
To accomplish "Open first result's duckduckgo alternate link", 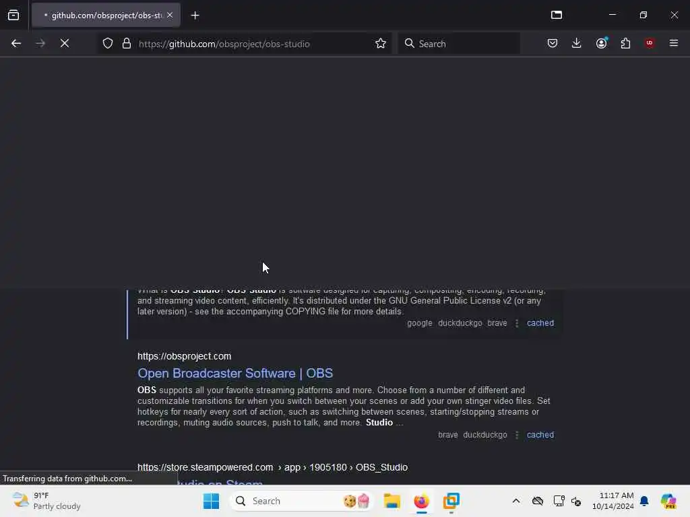I will pyautogui.click(x=460, y=323).
